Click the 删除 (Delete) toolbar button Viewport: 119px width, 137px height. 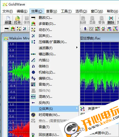[x=111, y=20]
